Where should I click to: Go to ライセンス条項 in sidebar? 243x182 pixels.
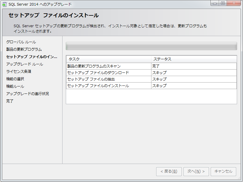19,72
